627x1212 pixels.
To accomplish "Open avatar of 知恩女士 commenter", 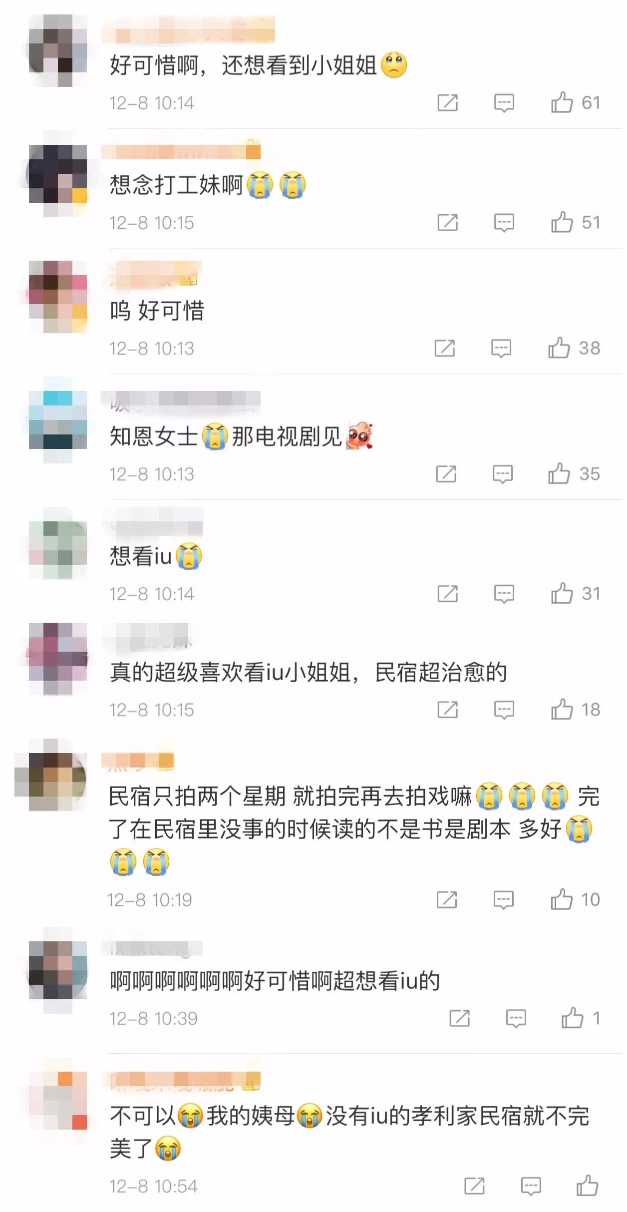I will [x=58, y=419].
